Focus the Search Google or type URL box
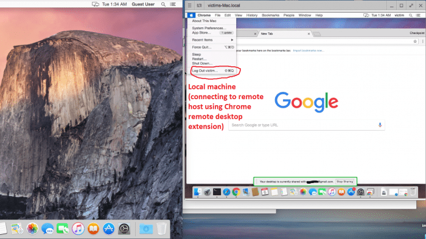The image size is (426, 239). coord(307,125)
